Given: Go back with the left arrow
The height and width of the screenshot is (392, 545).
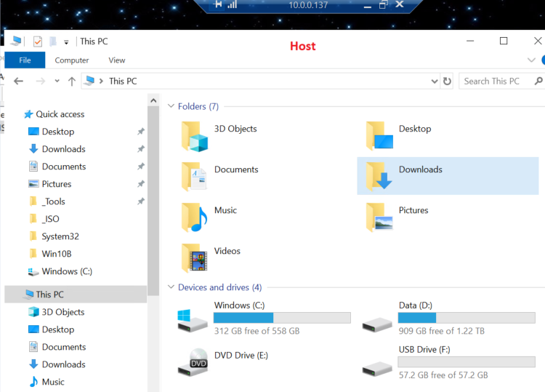Looking at the screenshot, I should click(x=18, y=81).
